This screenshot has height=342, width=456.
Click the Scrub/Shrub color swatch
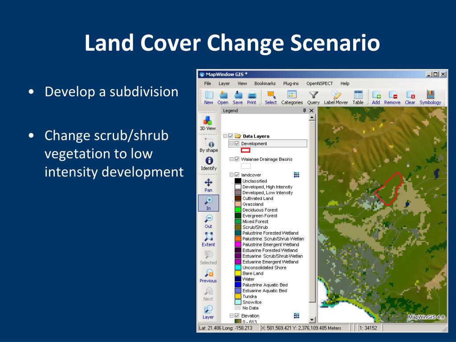(238, 227)
